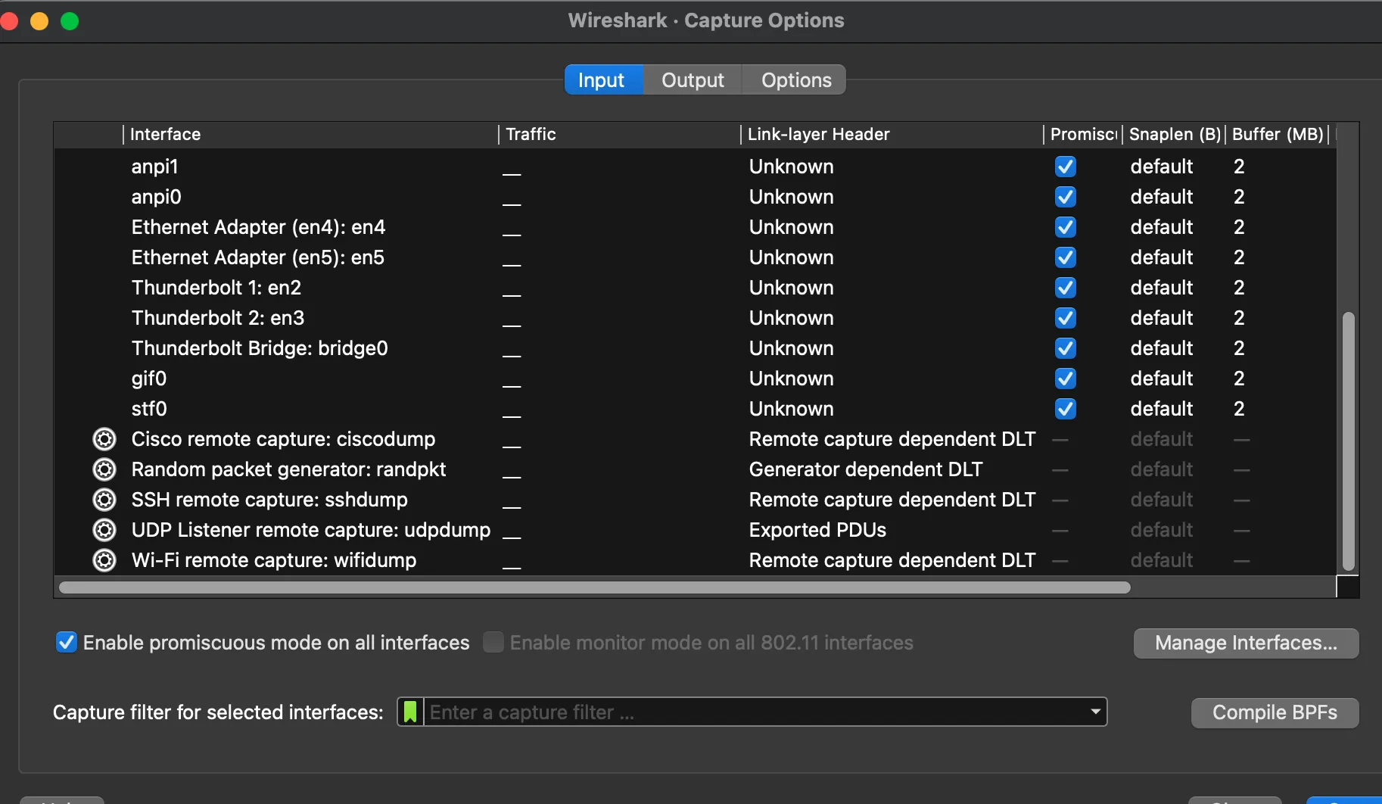Open Random packet generator randpkt settings gear
This screenshot has width=1382, height=804.
tap(105, 469)
